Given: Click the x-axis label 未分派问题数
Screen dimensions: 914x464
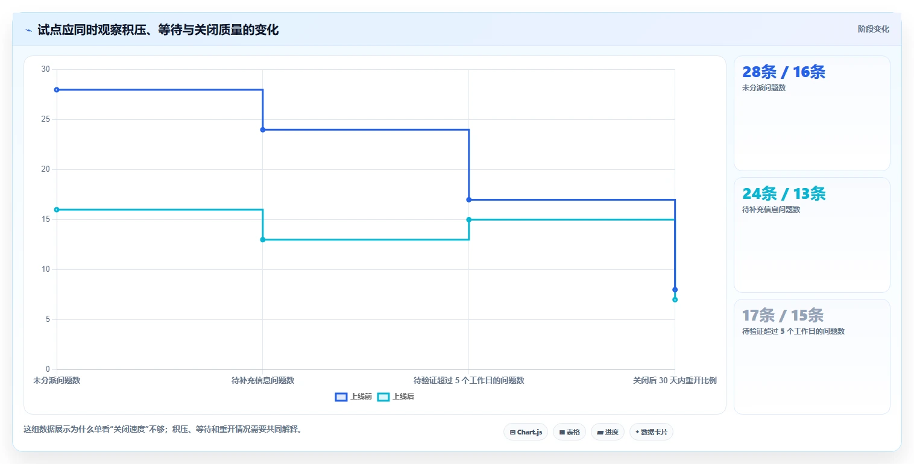Looking at the screenshot, I should [57, 381].
